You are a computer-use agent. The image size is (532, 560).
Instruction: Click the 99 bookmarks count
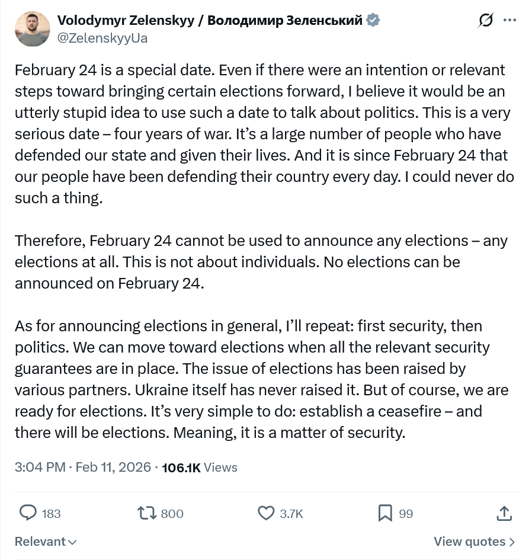406,513
